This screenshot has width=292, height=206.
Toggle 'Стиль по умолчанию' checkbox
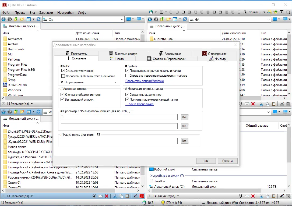(x=63, y=71)
